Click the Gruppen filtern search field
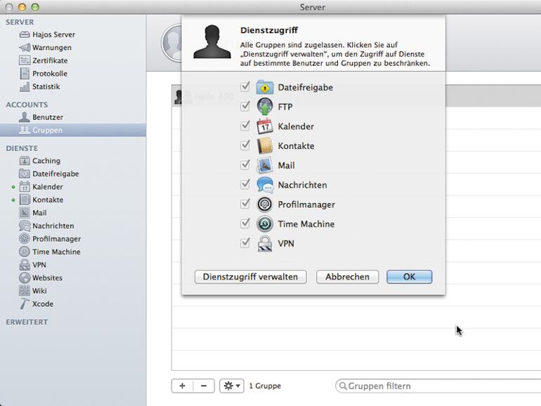This screenshot has width=541, height=406. click(438, 386)
